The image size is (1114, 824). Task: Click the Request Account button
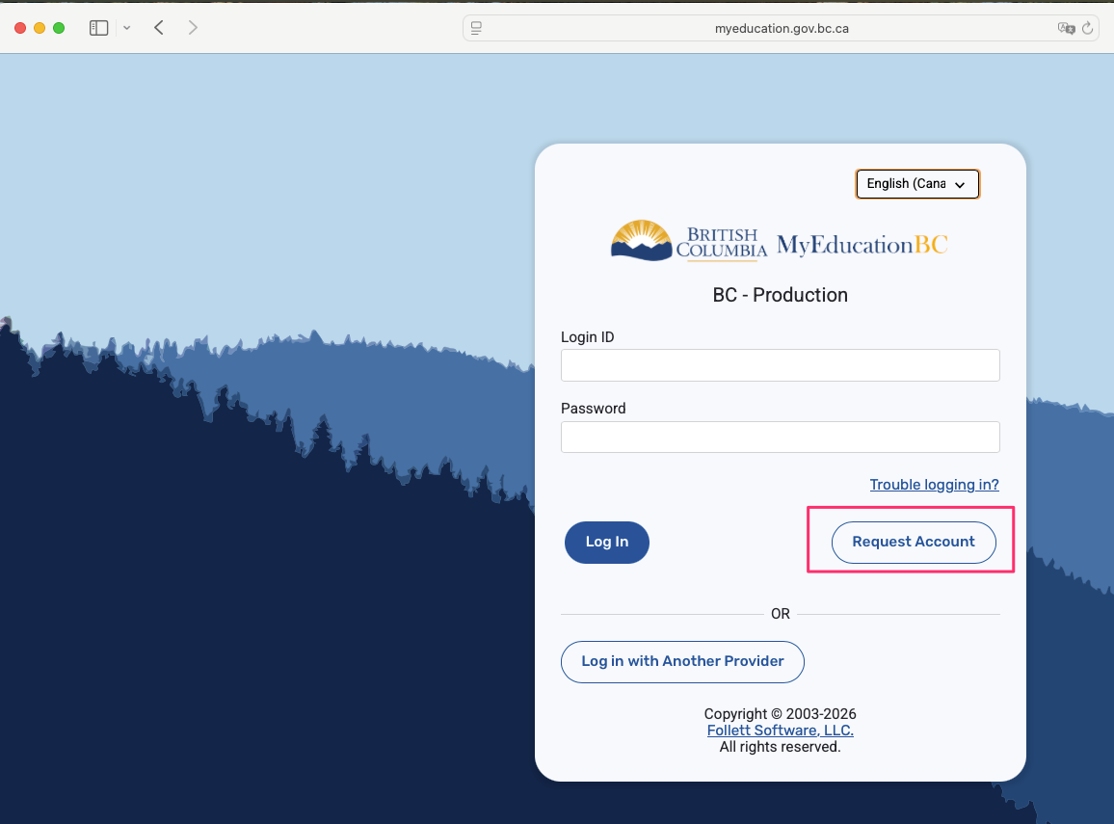tap(913, 542)
